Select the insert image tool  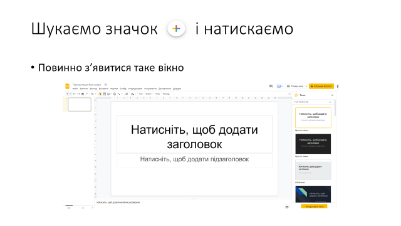[108, 94]
